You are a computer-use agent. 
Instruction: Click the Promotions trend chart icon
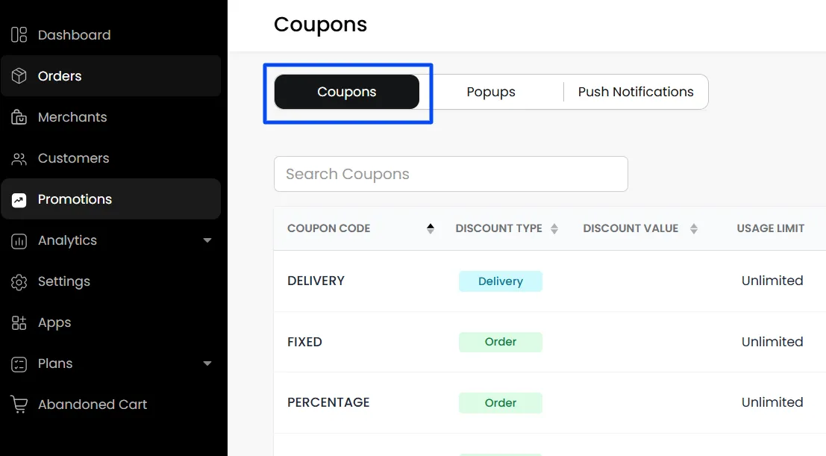click(19, 200)
